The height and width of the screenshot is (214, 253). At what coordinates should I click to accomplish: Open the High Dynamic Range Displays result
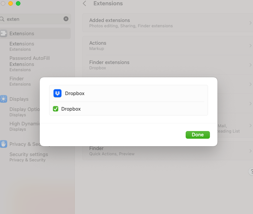(x=25, y=126)
